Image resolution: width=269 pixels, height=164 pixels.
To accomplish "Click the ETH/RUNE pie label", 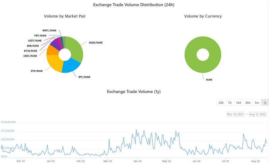I will (37, 71).
